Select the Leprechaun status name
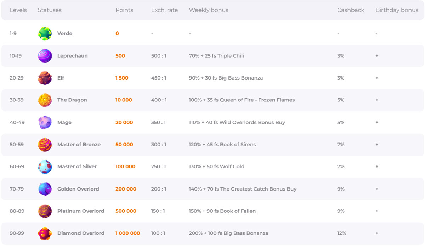The image size is (425, 246). 73,56
